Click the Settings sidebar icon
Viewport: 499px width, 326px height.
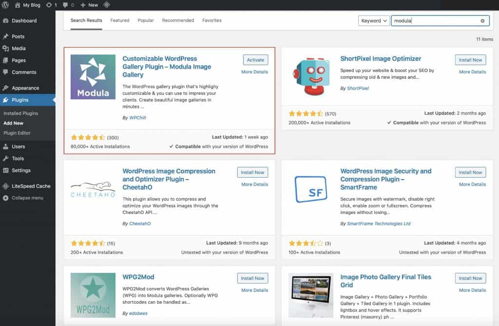click(5, 170)
